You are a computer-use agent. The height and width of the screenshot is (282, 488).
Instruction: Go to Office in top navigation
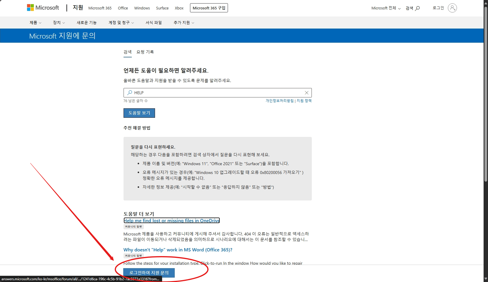pyautogui.click(x=123, y=8)
